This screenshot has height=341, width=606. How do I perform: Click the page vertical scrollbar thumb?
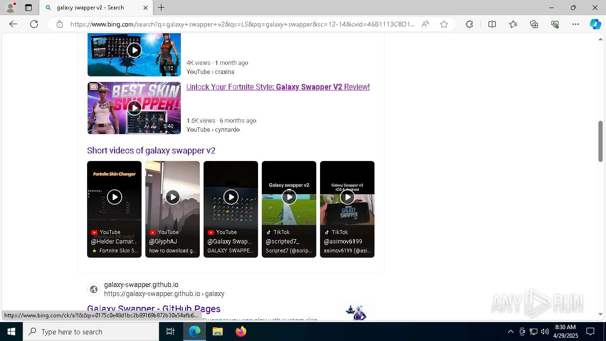pyautogui.click(x=600, y=141)
